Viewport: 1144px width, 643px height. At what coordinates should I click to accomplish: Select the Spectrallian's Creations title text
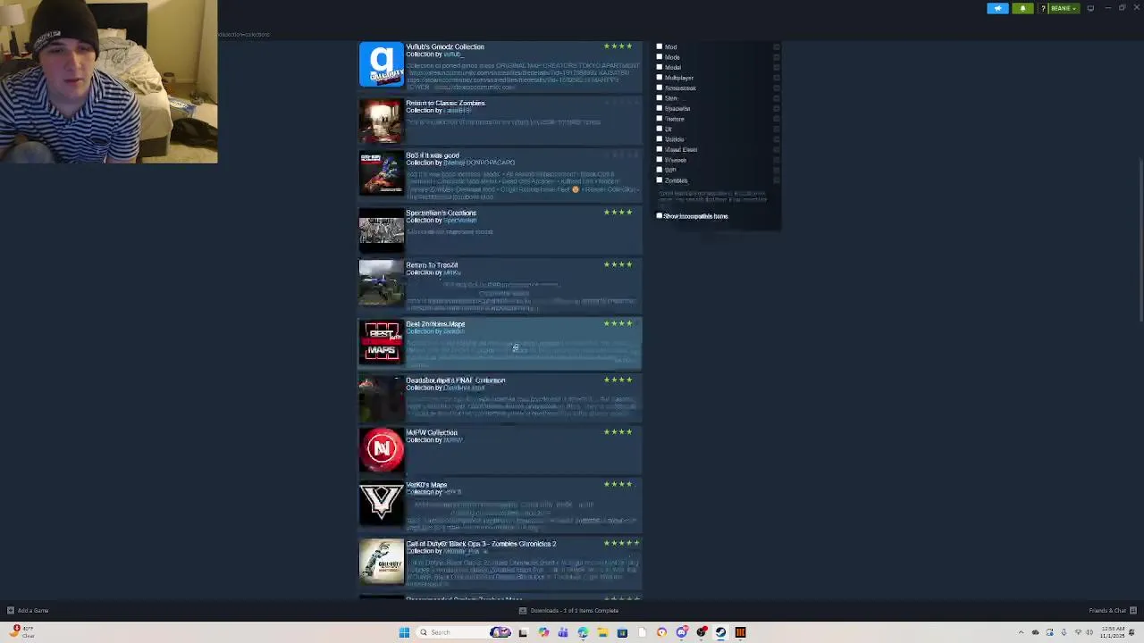[441, 213]
